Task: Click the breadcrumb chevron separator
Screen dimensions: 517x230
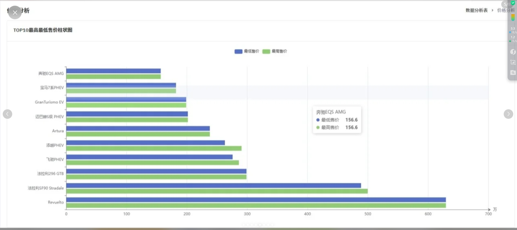Action: tap(492, 10)
